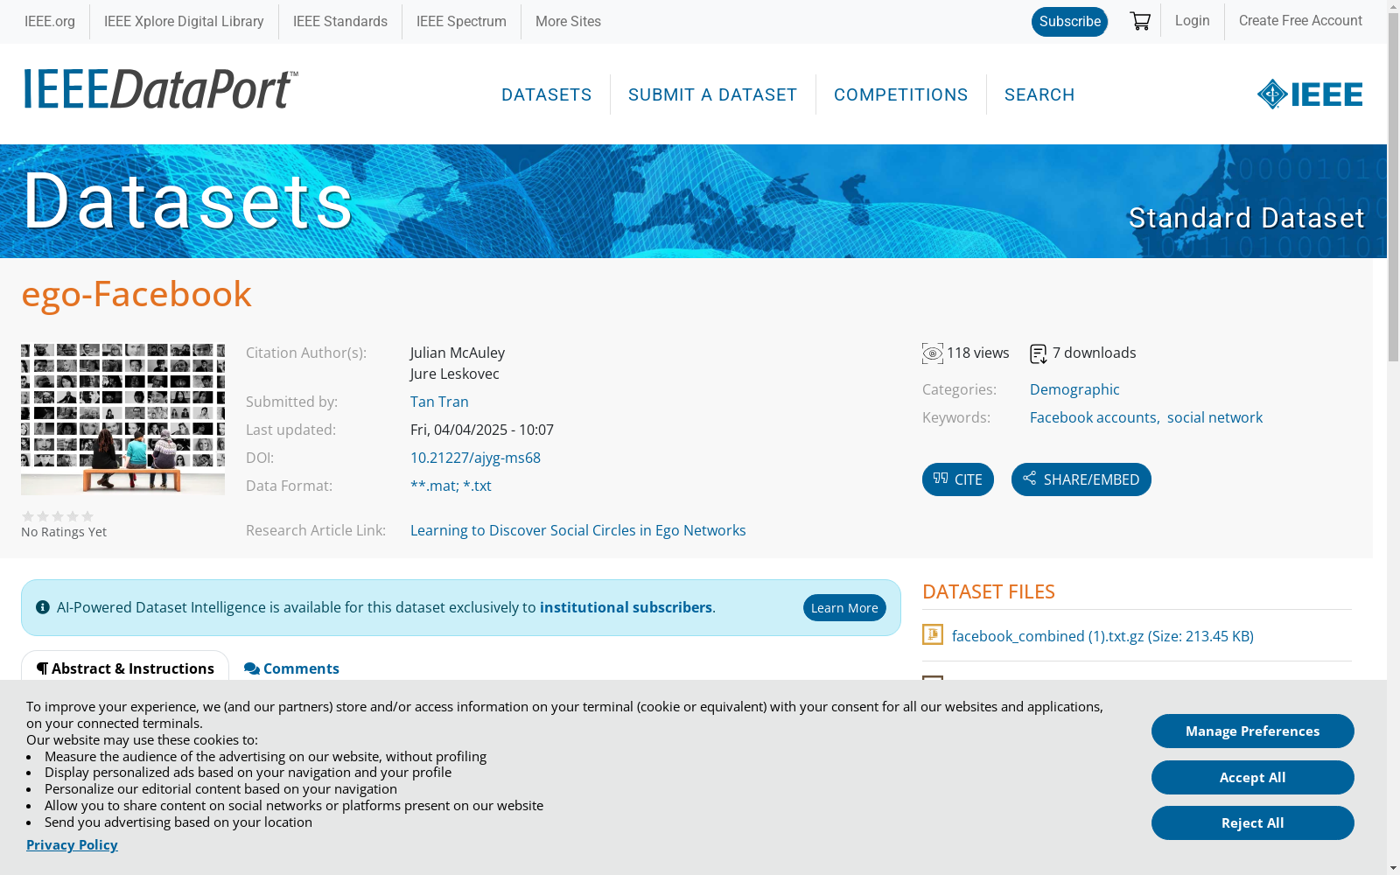The width and height of the screenshot is (1400, 875).
Task: Switch to the Comments tab
Action: coord(291,668)
